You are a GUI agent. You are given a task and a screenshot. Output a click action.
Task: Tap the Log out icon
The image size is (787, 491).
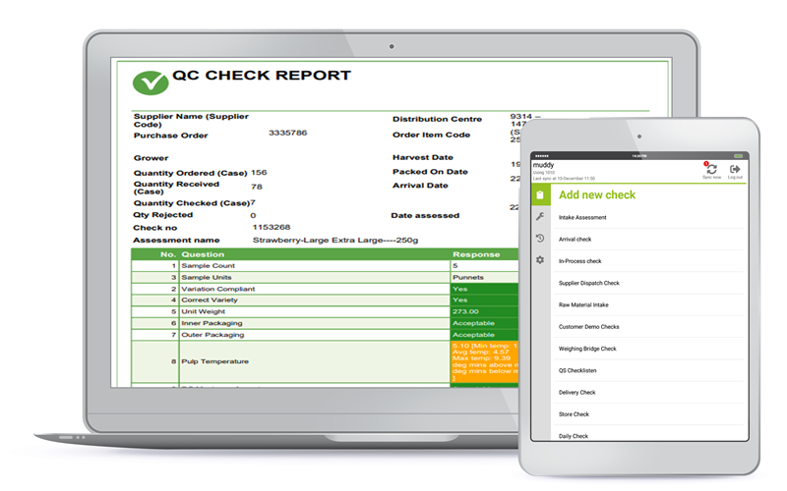click(x=735, y=171)
